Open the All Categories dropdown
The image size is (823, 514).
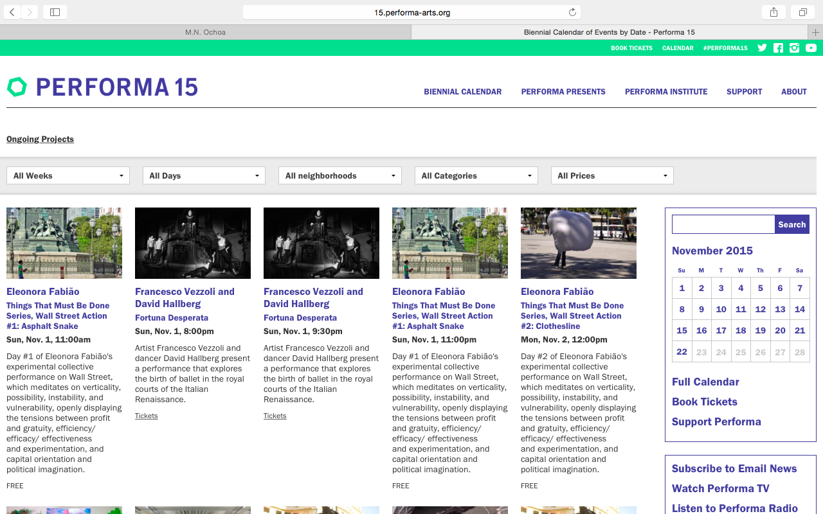pyautogui.click(x=476, y=175)
